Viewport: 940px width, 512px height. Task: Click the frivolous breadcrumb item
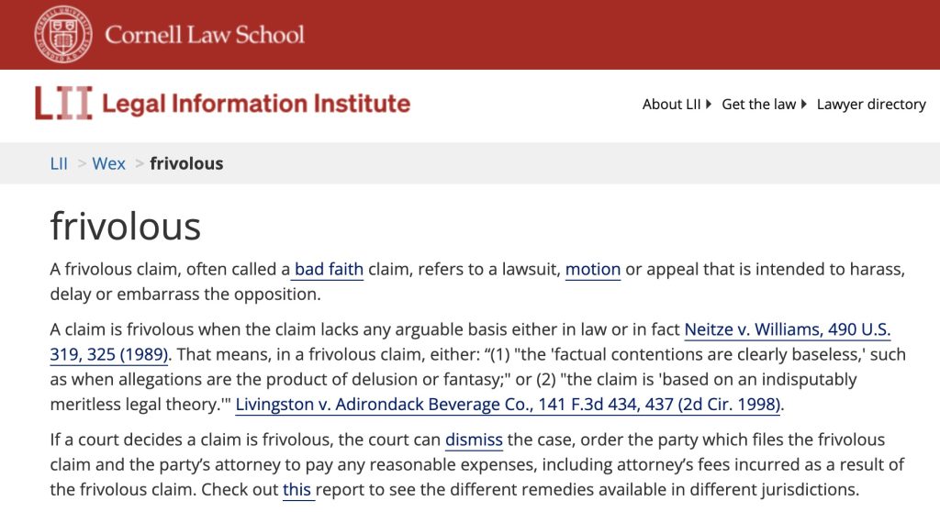(186, 163)
